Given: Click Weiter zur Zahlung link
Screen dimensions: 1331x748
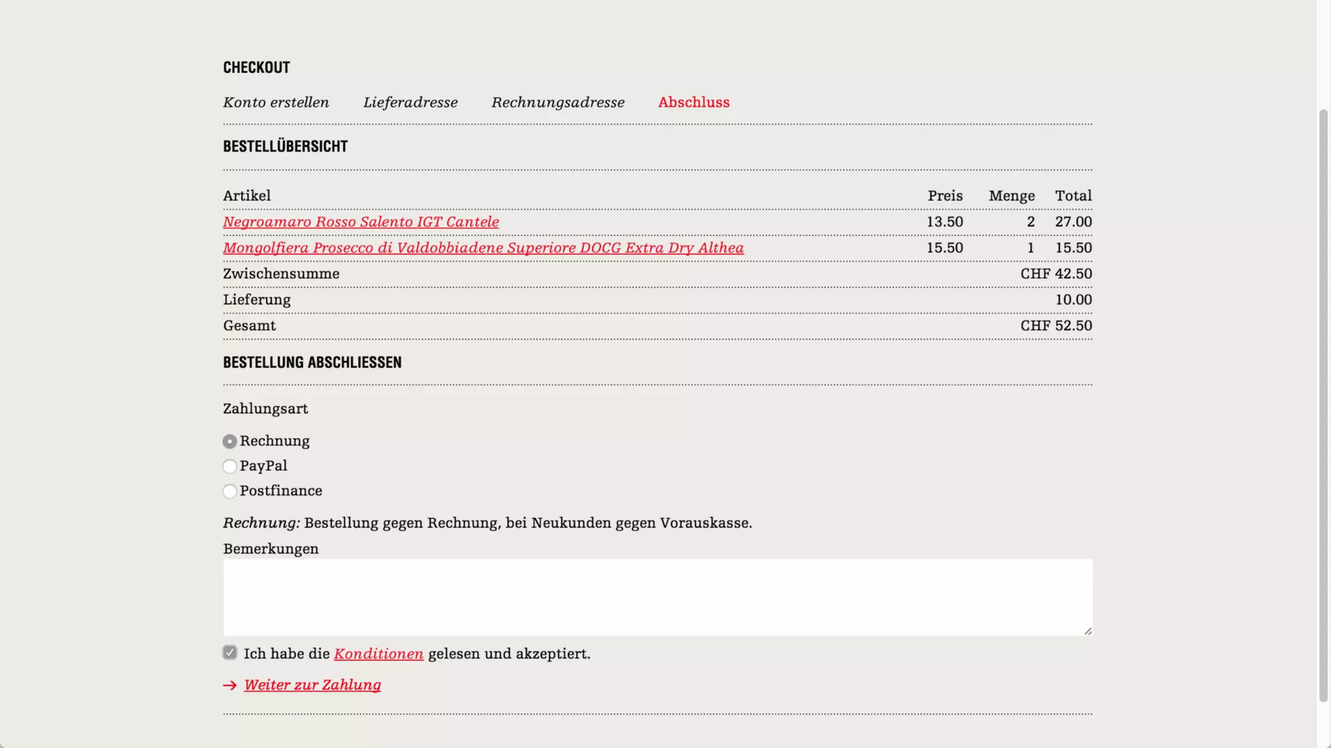Looking at the screenshot, I should coord(313,685).
